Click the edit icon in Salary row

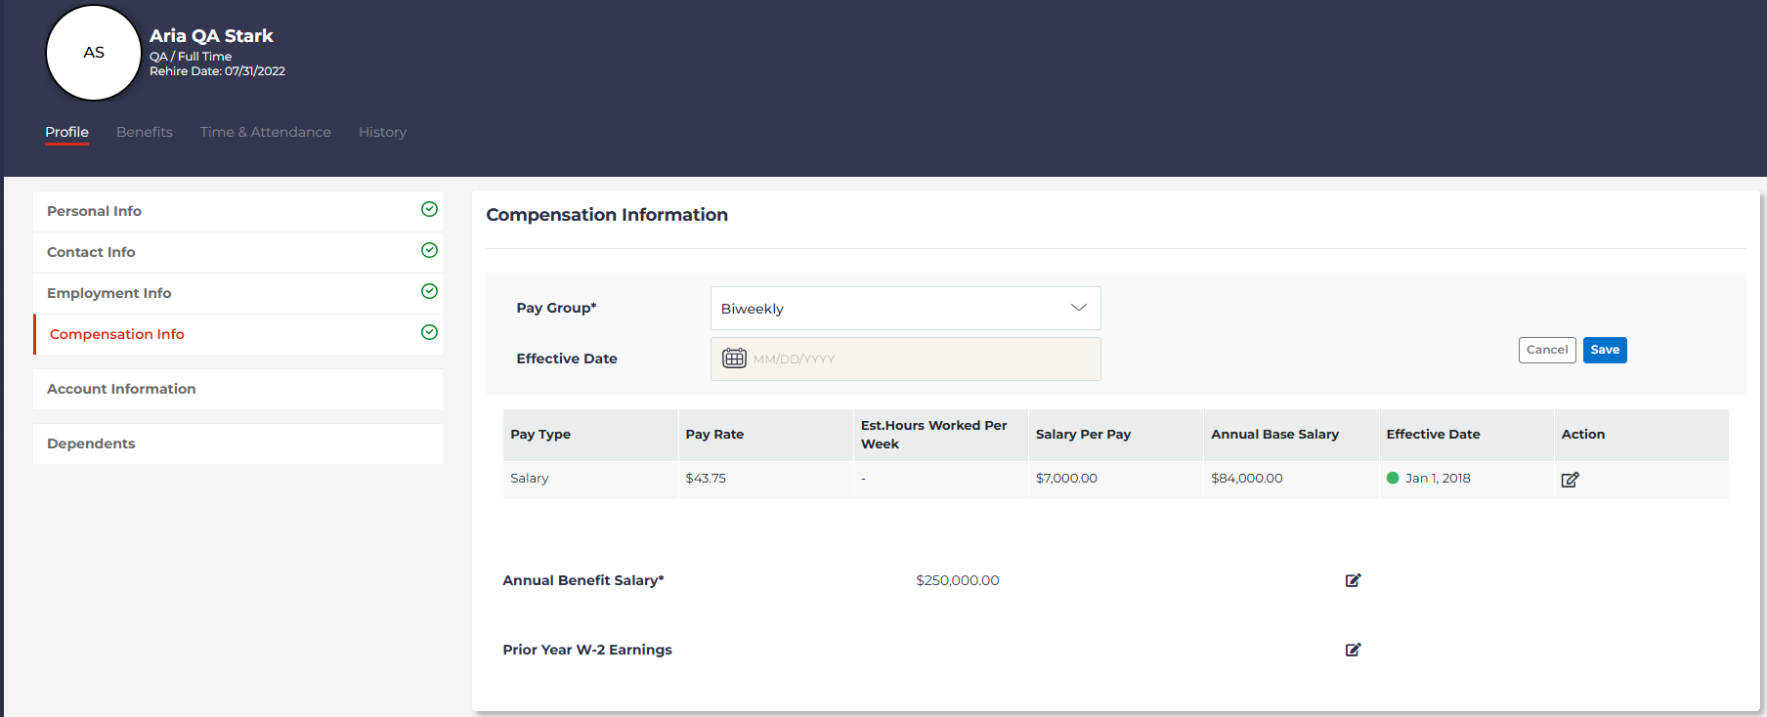pos(1570,480)
